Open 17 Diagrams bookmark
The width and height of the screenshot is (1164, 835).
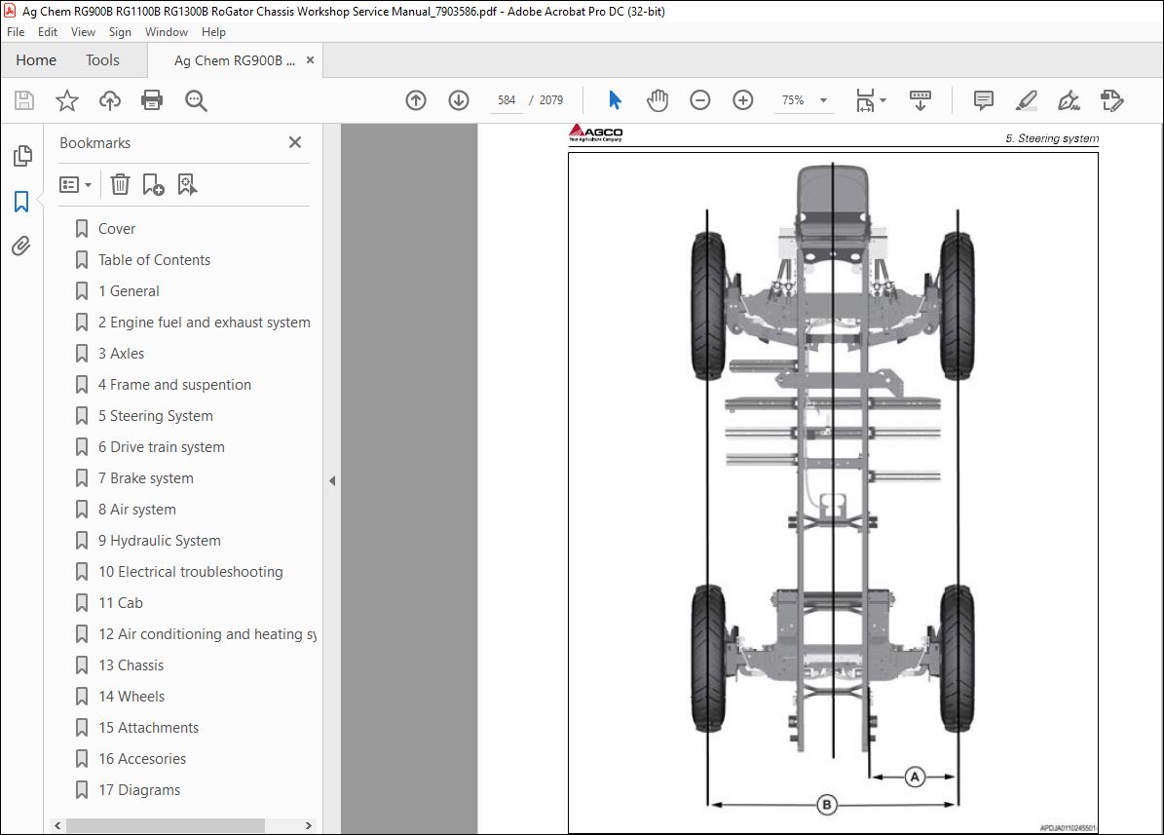pyautogui.click(x=139, y=790)
